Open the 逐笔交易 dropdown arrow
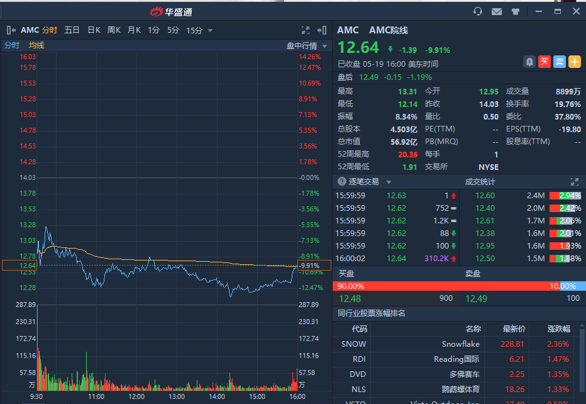Screen dimensions: 586x404 click(x=389, y=182)
